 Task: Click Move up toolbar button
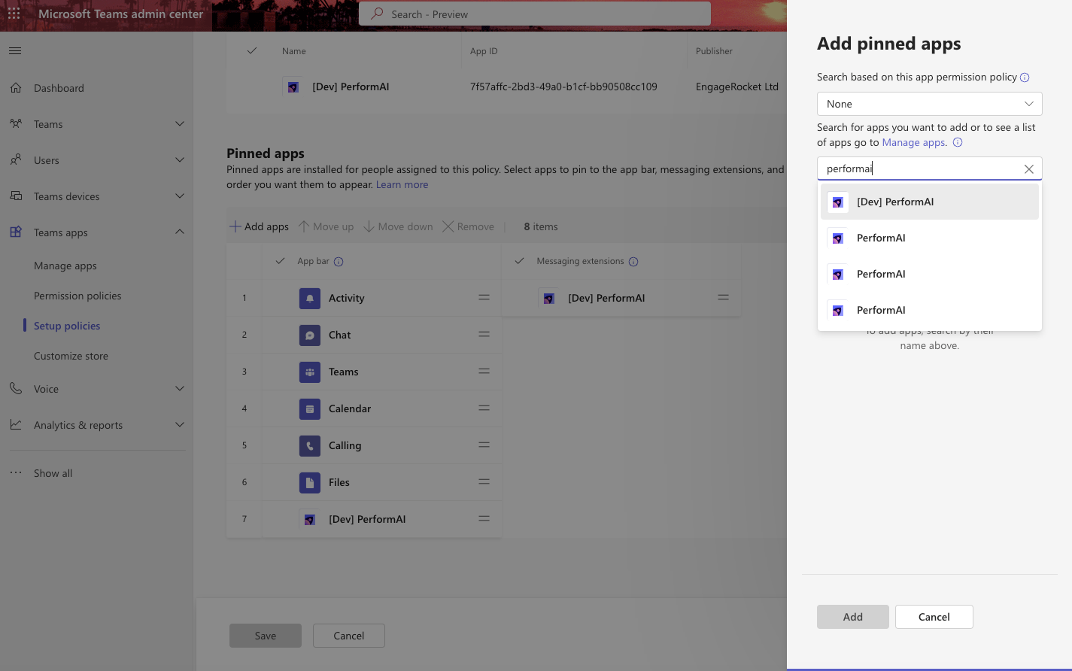point(326,226)
